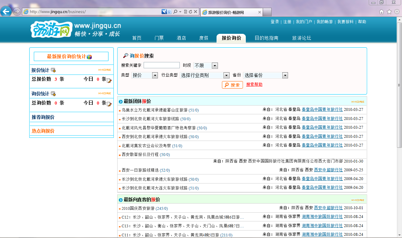Click 帮助 in the header
The height and width of the screenshot is (238, 402).
[362, 22]
